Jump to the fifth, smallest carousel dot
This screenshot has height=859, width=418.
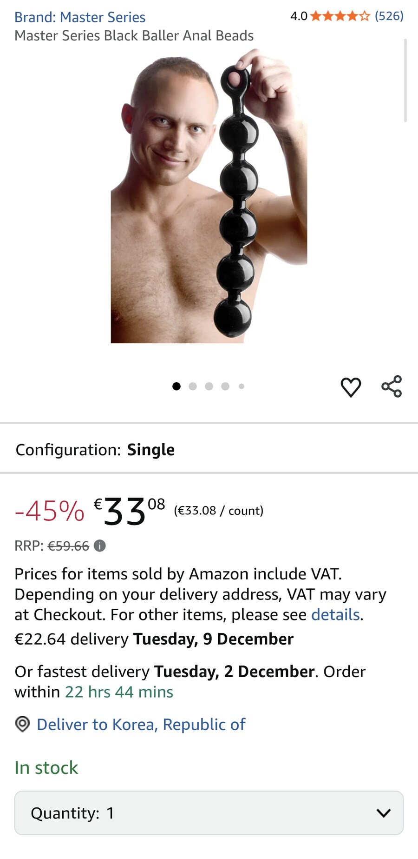[242, 386]
